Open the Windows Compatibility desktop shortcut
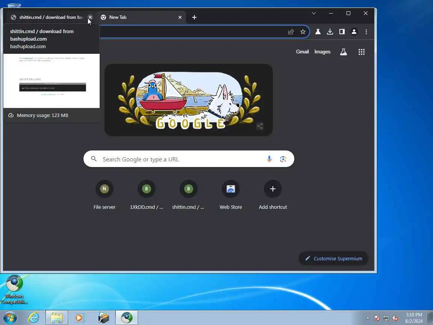The height and width of the screenshot is (325, 433). pyautogui.click(x=14, y=289)
